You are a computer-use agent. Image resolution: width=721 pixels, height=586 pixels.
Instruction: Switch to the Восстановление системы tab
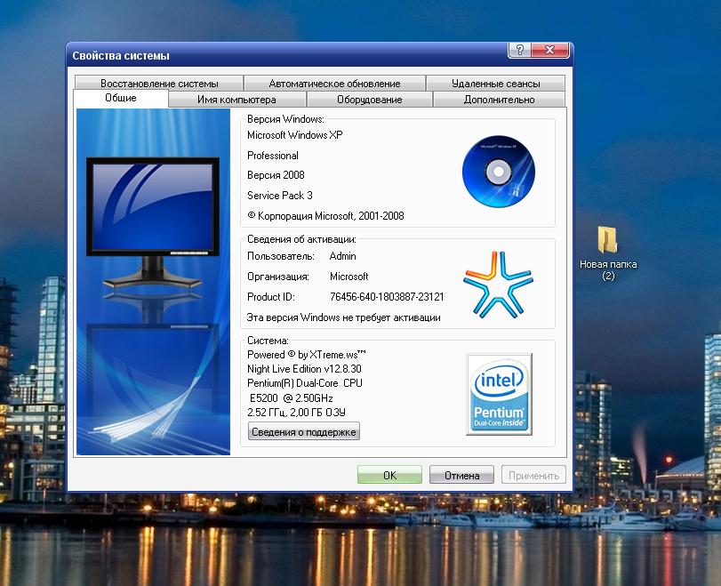tap(159, 84)
